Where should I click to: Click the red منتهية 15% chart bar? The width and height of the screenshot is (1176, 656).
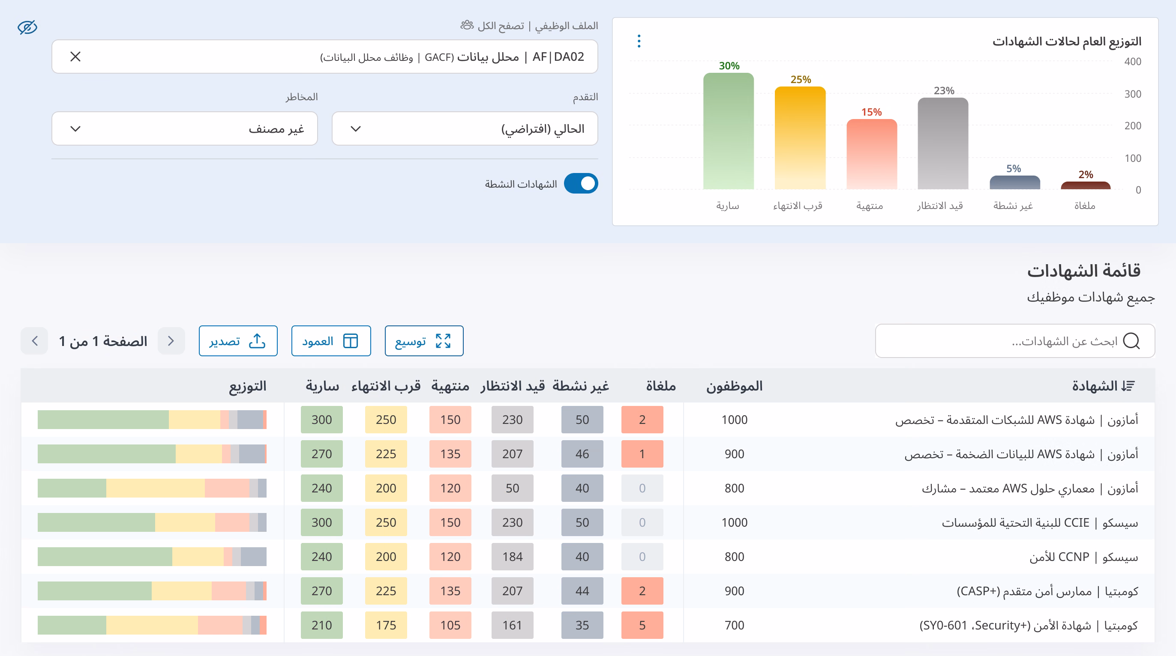pos(872,155)
